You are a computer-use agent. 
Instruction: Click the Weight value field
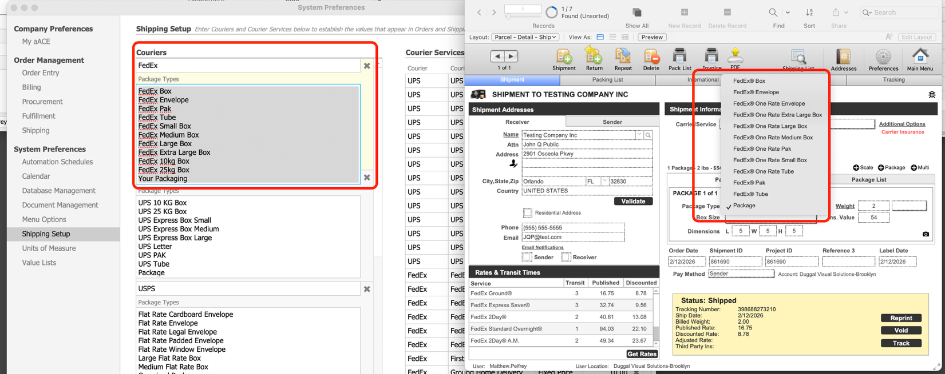873,206
